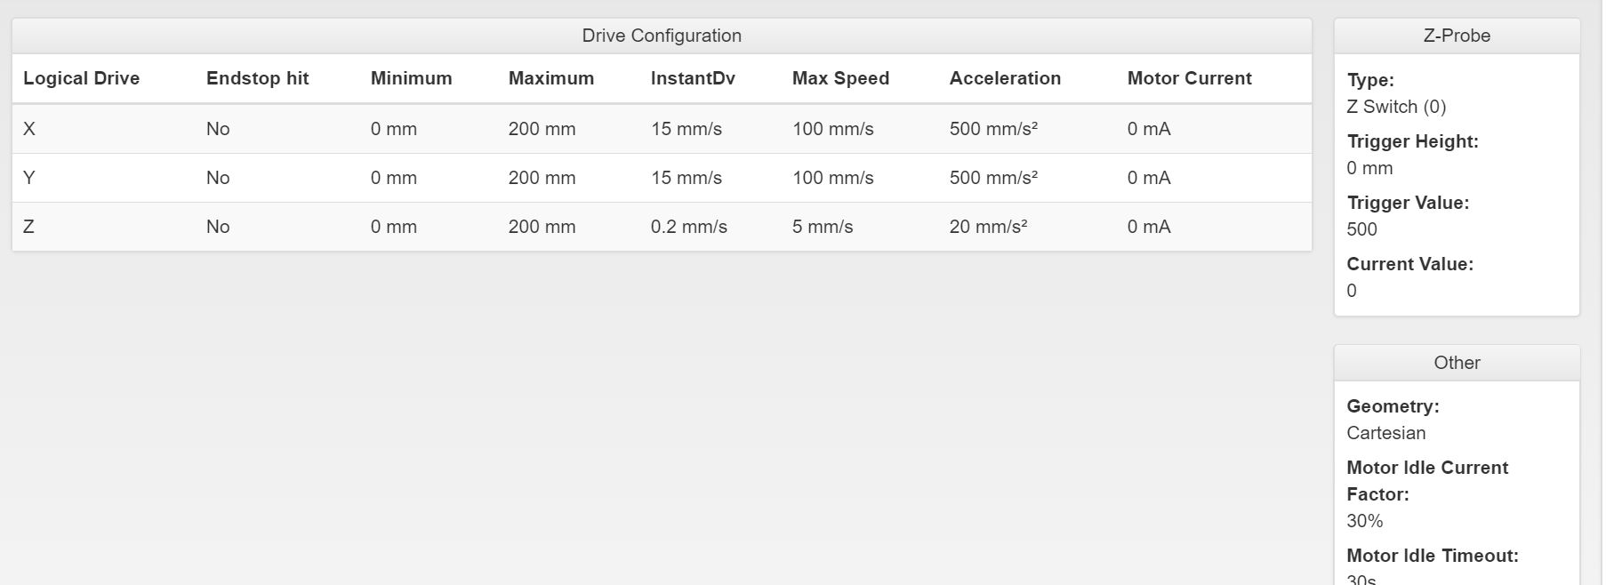This screenshot has width=1606, height=585.
Task: Click the Cartesian geometry value
Action: pyautogui.click(x=1385, y=433)
